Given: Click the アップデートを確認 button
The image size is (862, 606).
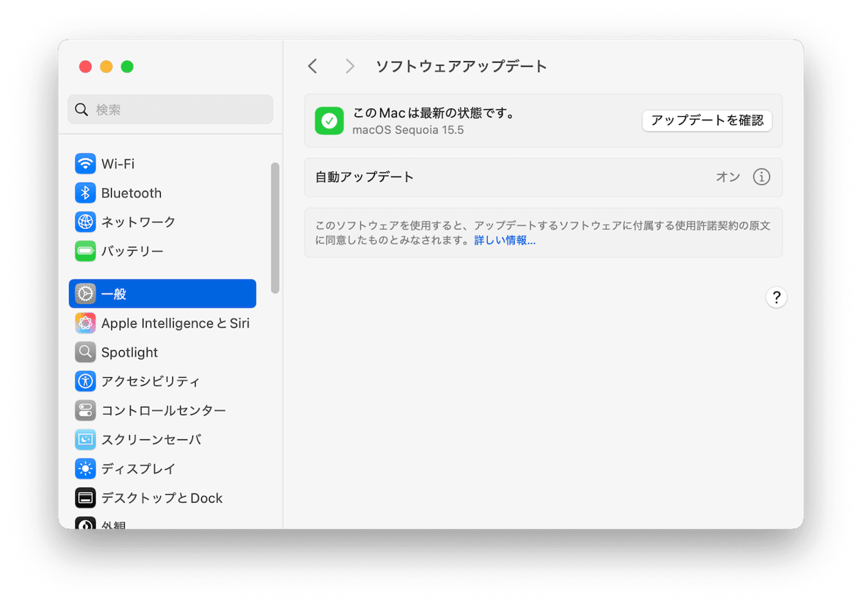Looking at the screenshot, I should point(707,120).
